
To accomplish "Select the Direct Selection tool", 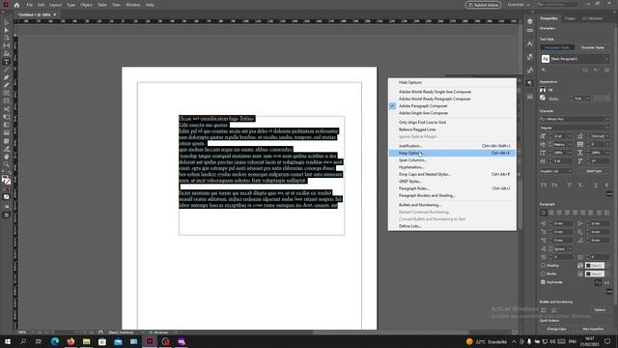I will click(x=7, y=30).
